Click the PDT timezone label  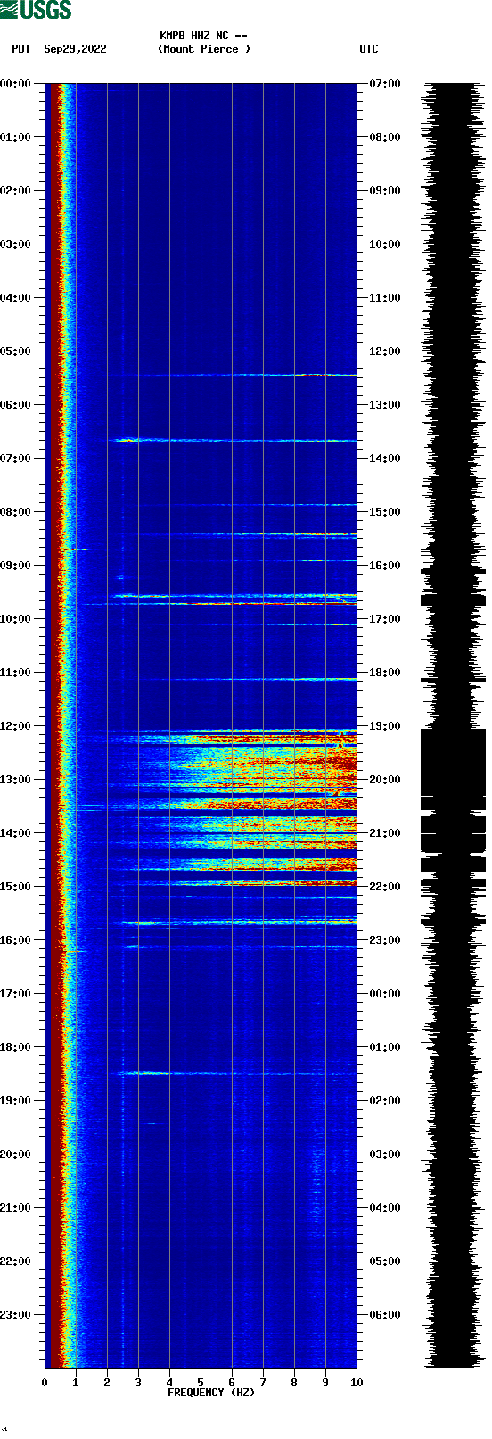(20, 49)
